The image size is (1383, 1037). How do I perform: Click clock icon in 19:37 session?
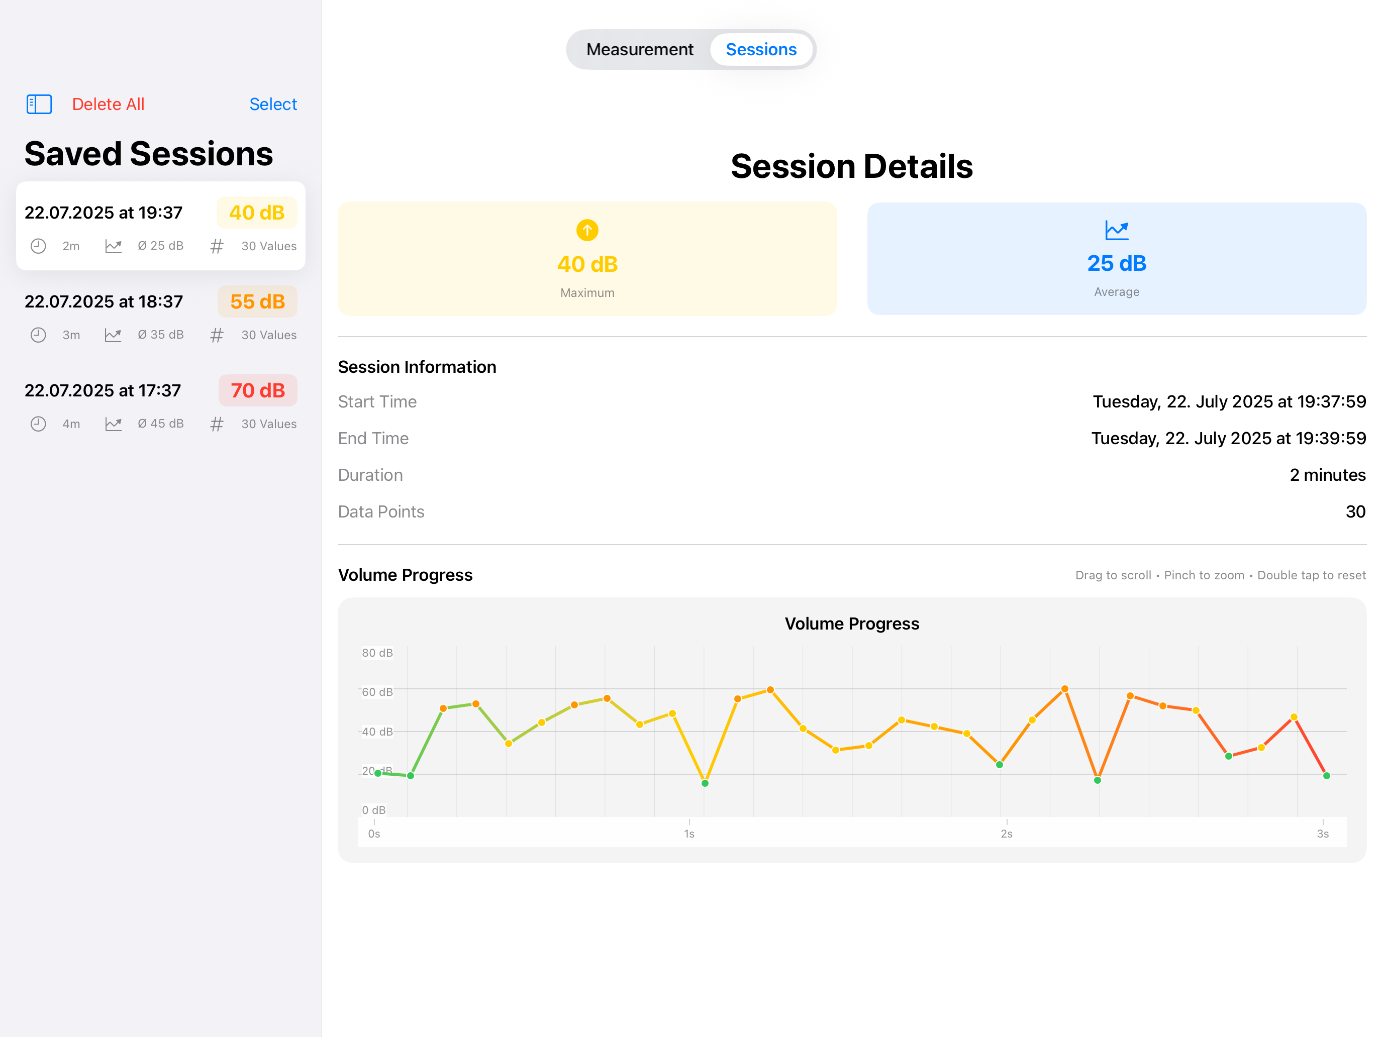38,246
